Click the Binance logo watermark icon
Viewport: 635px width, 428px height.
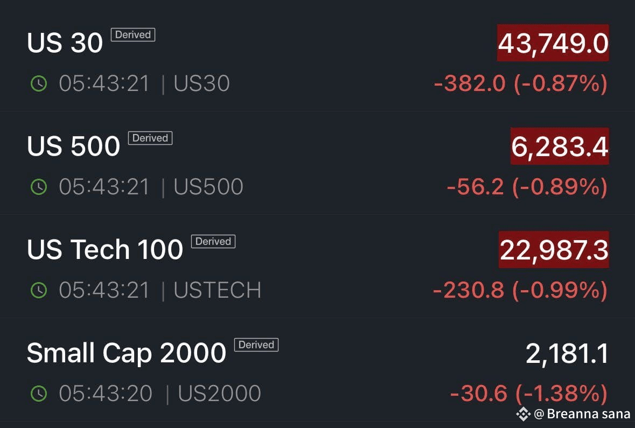[523, 413]
